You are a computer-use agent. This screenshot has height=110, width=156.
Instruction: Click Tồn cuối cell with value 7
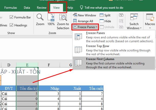point(92,94)
